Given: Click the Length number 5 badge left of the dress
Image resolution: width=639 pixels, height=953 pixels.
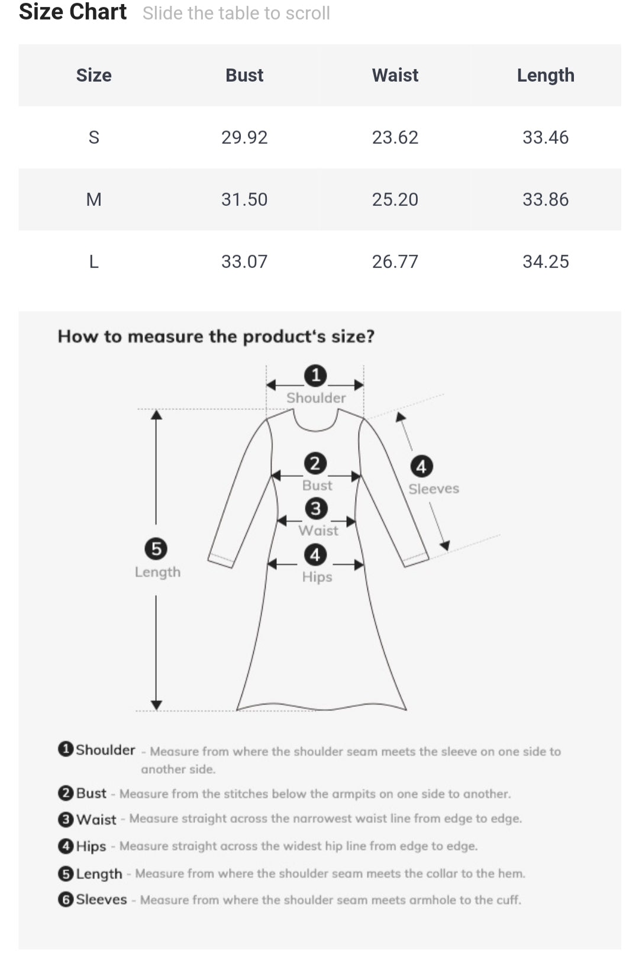Looking at the screenshot, I should click(156, 549).
